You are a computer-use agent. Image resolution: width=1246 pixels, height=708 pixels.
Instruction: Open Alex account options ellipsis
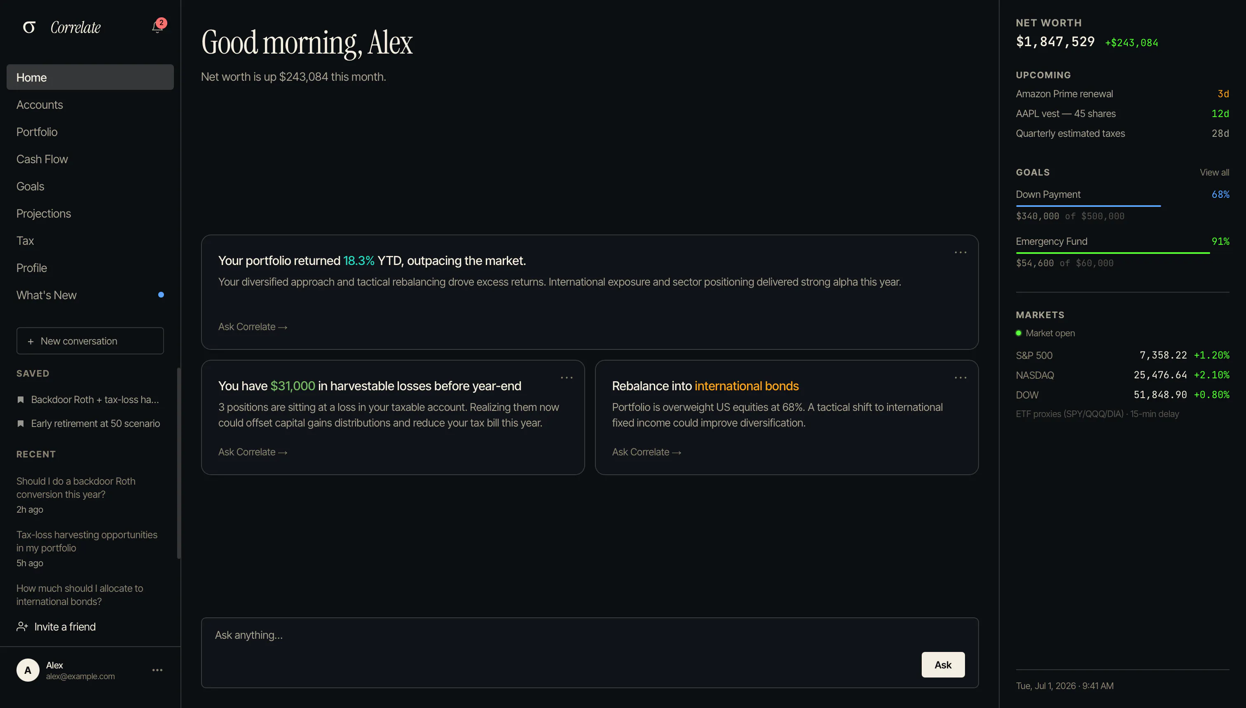point(157,670)
